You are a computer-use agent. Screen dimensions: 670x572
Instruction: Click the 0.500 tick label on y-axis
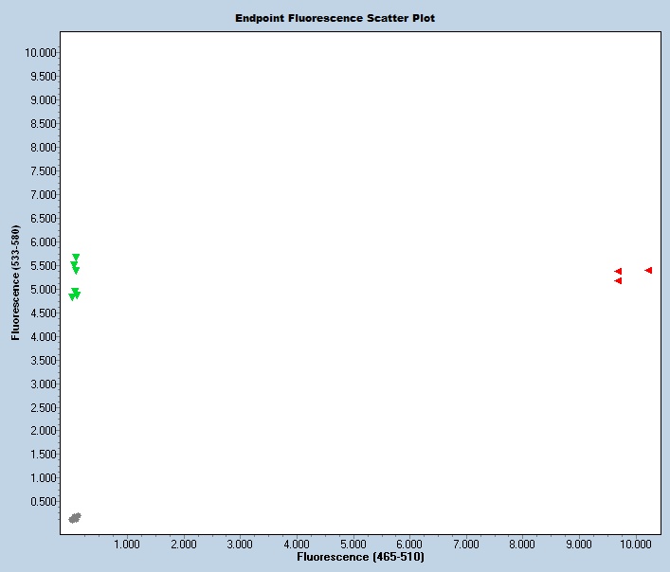[x=42, y=502]
